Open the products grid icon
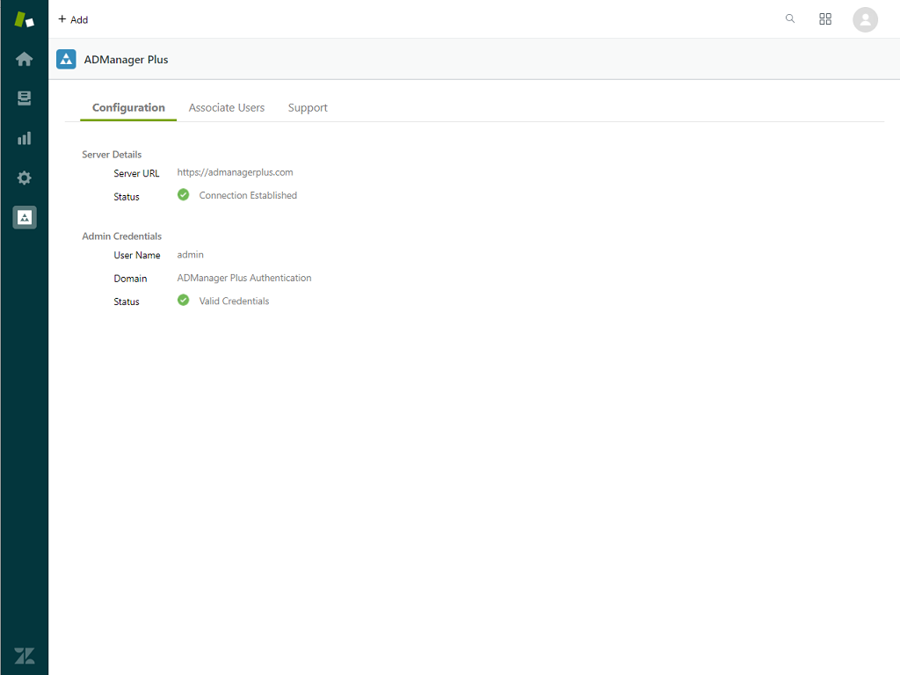The height and width of the screenshot is (675, 900). [825, 19]
